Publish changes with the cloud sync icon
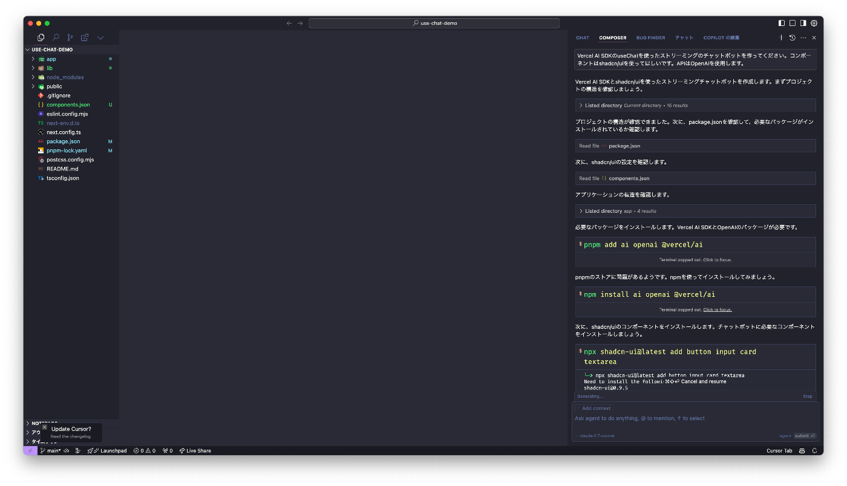 pos(67,451)
